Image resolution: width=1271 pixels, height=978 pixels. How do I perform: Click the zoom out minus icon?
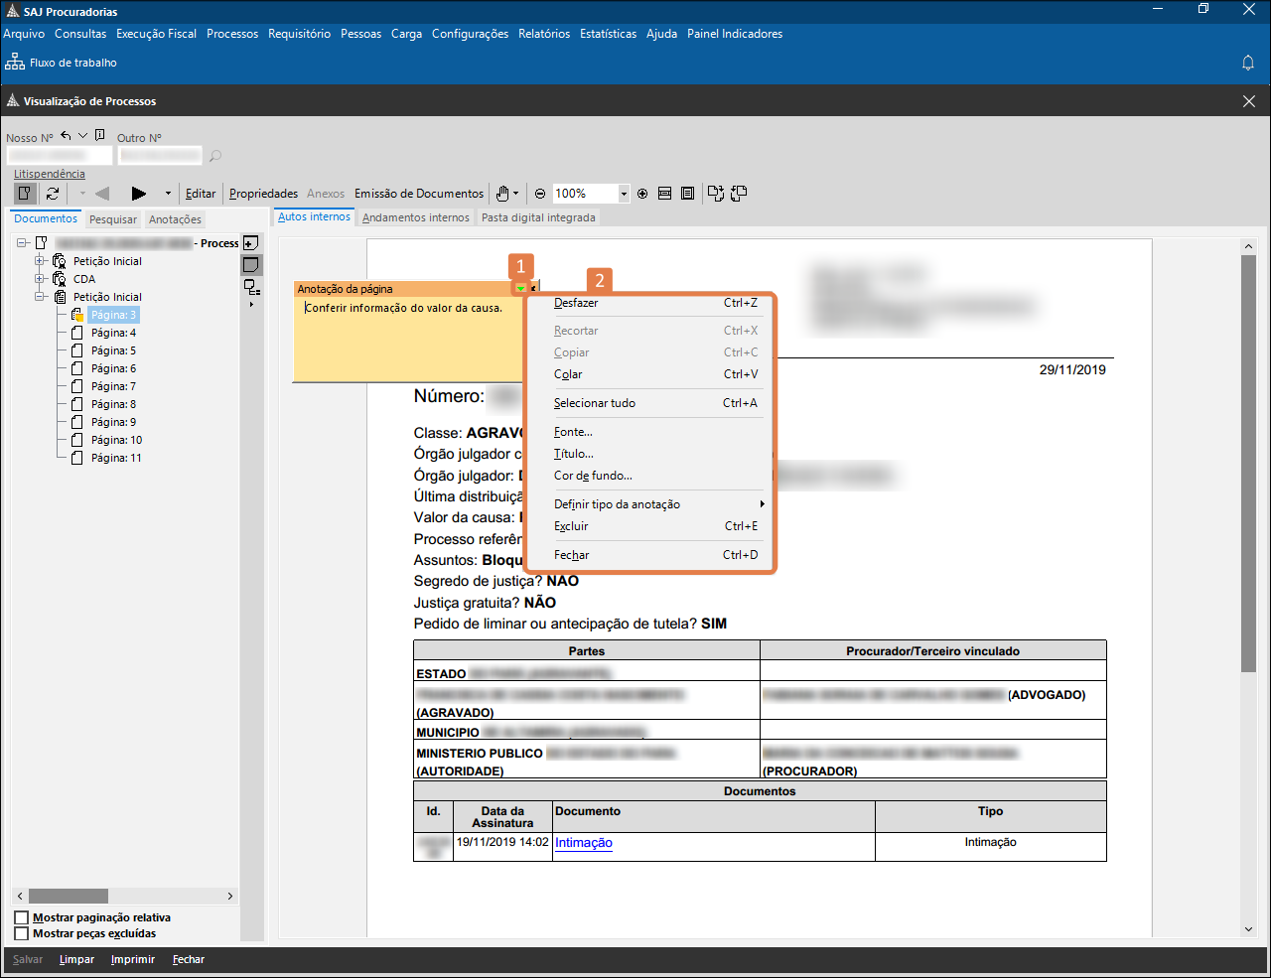click(x=540, y=194)
